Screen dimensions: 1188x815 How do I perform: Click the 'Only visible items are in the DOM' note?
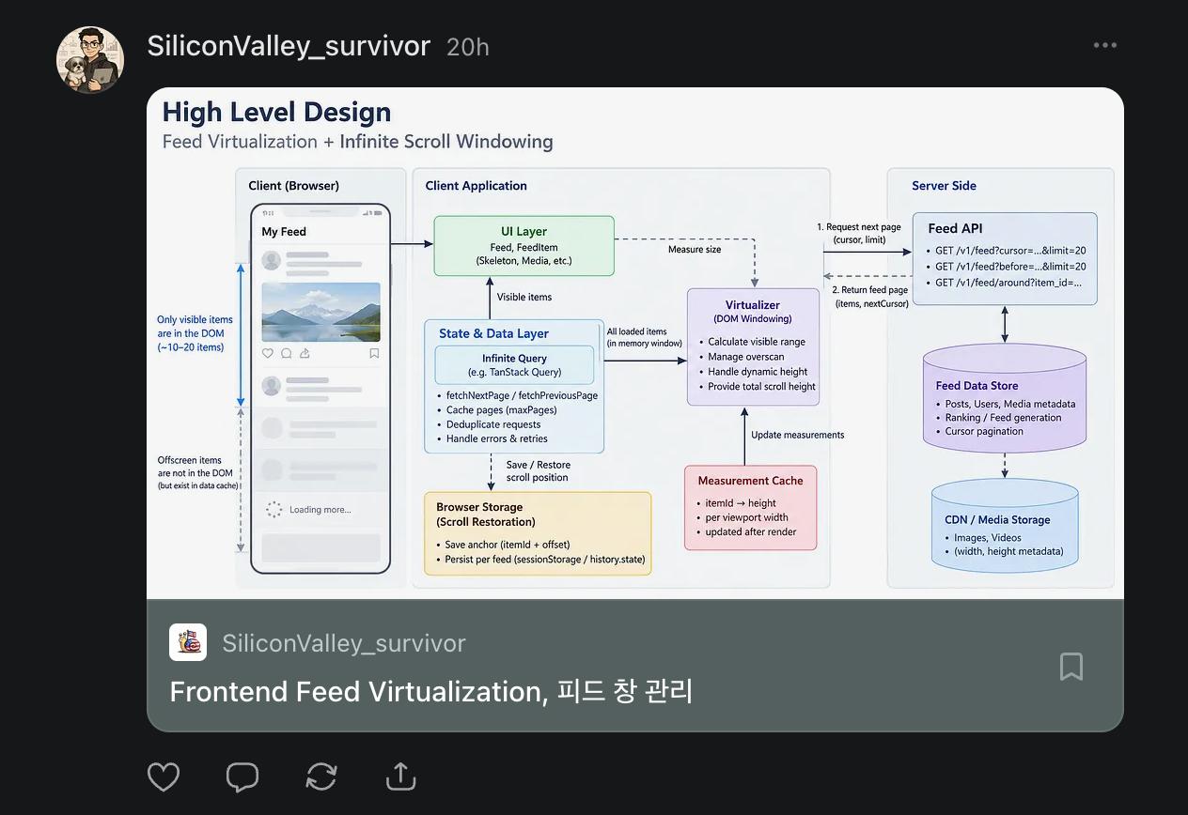point(195,333)
